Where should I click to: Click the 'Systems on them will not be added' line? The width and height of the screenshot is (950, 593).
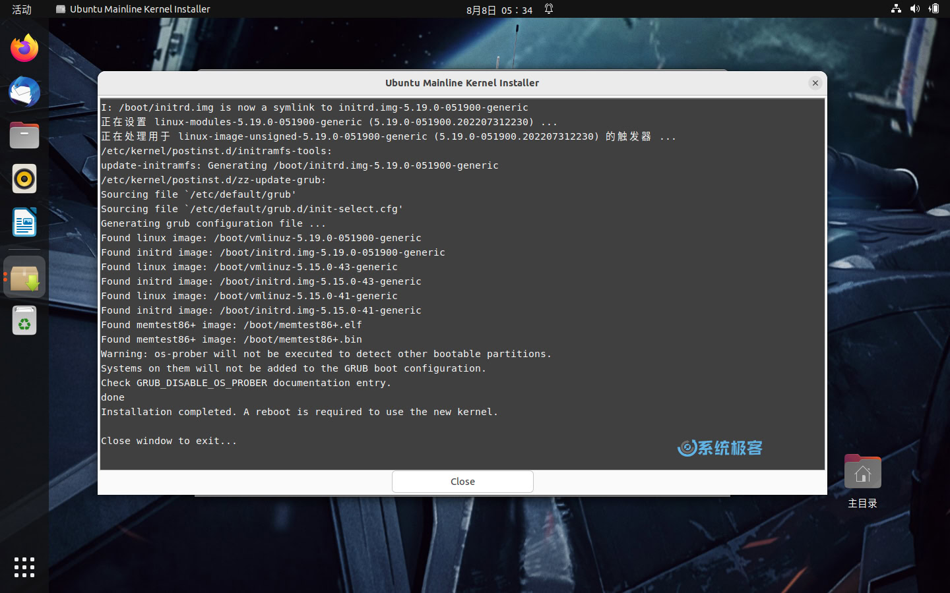click(294, 368)
